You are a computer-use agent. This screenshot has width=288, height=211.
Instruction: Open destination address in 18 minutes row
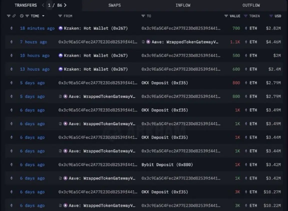coord(181,28)
